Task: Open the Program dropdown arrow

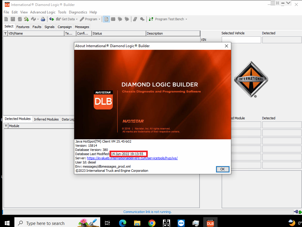Action: (x=100, y=19)
